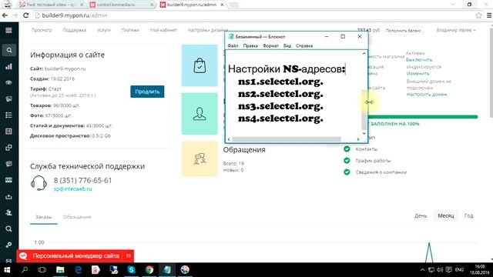Select the Год period option
Image resolution: width=493 pixels, height=277 pixels.
point(468,215)
